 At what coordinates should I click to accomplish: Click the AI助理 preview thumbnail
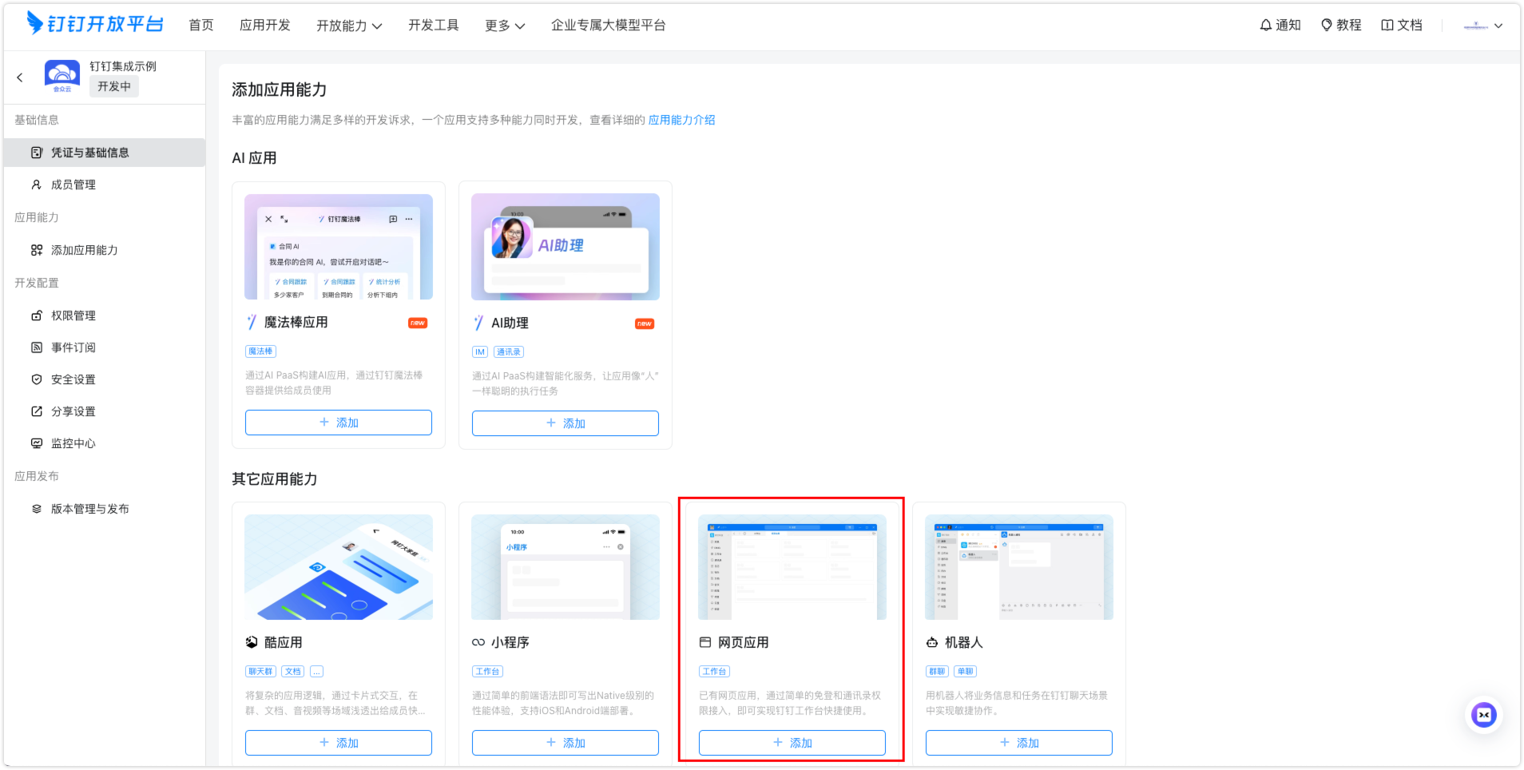pyautogui.click(x=566, y=247)
